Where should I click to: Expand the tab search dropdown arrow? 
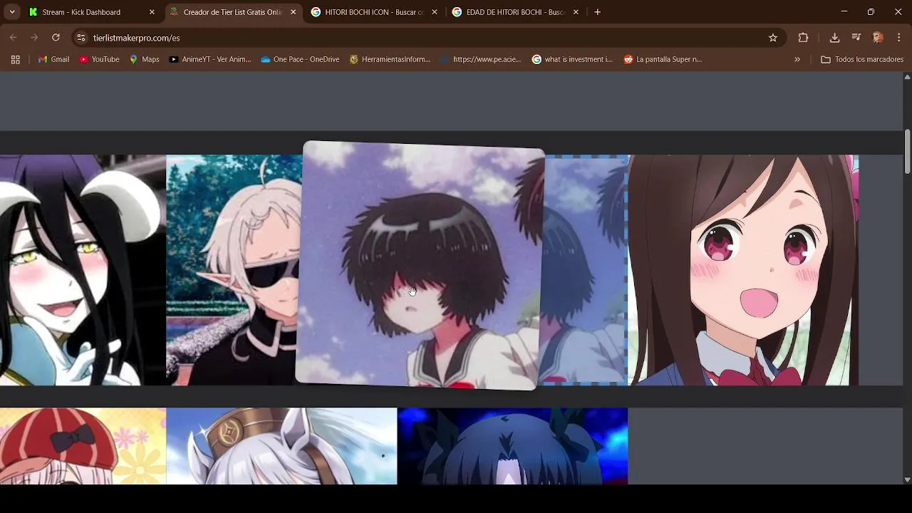pos(12,12)
